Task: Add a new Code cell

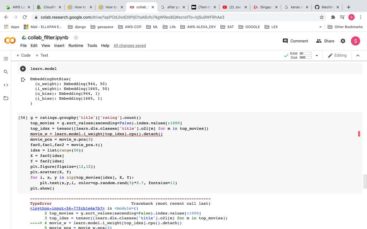Action: (x=23, y=55)
